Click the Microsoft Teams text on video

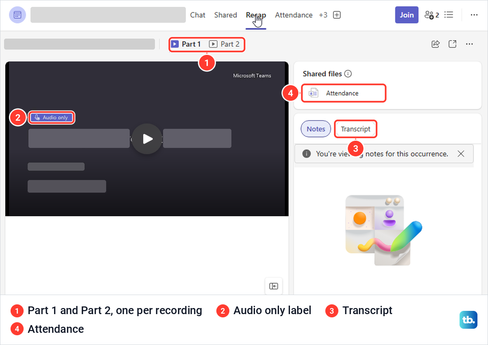pos(252,76)
